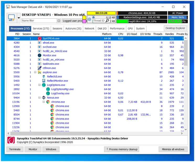Screen dimensions: 195x162
Task: Click the Monitor.exe round icon
Action: [39, 55]
